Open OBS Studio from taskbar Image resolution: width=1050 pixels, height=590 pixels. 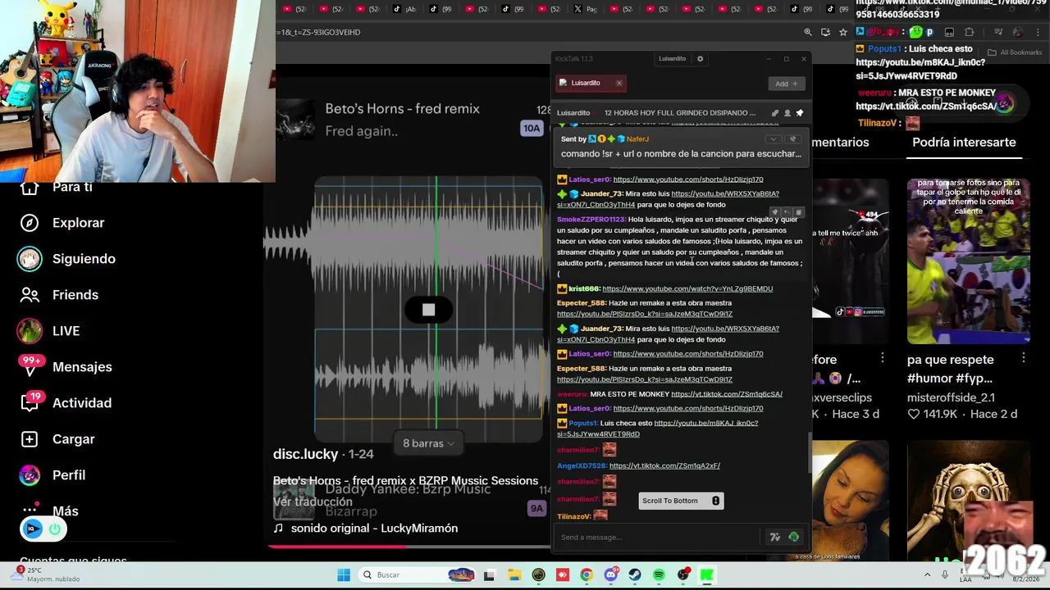click(x=683, y=575)
